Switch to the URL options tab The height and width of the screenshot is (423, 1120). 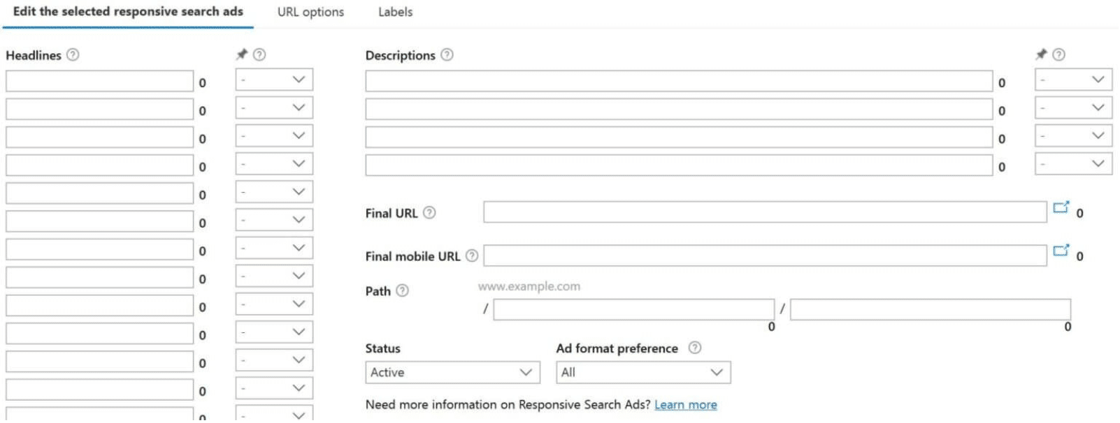coord(310,12)
